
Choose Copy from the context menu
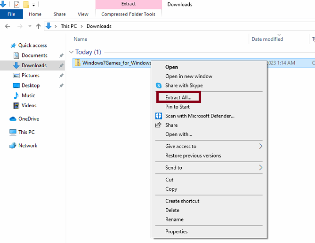(x=171, y=189)
